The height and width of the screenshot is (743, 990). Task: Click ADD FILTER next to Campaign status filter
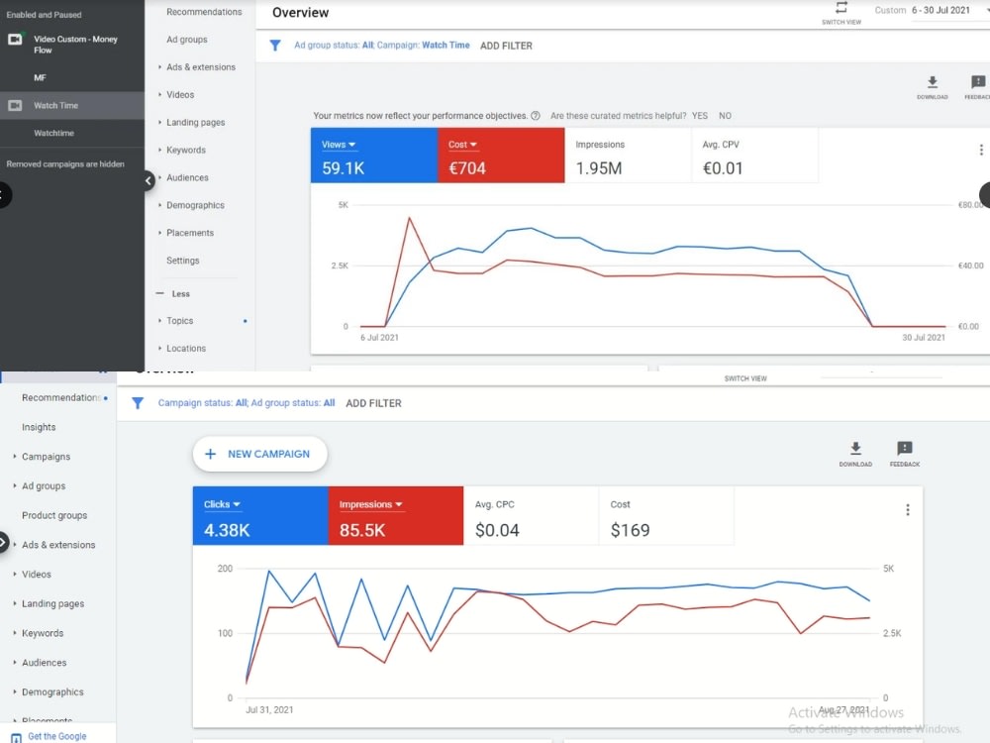point(374,403)
